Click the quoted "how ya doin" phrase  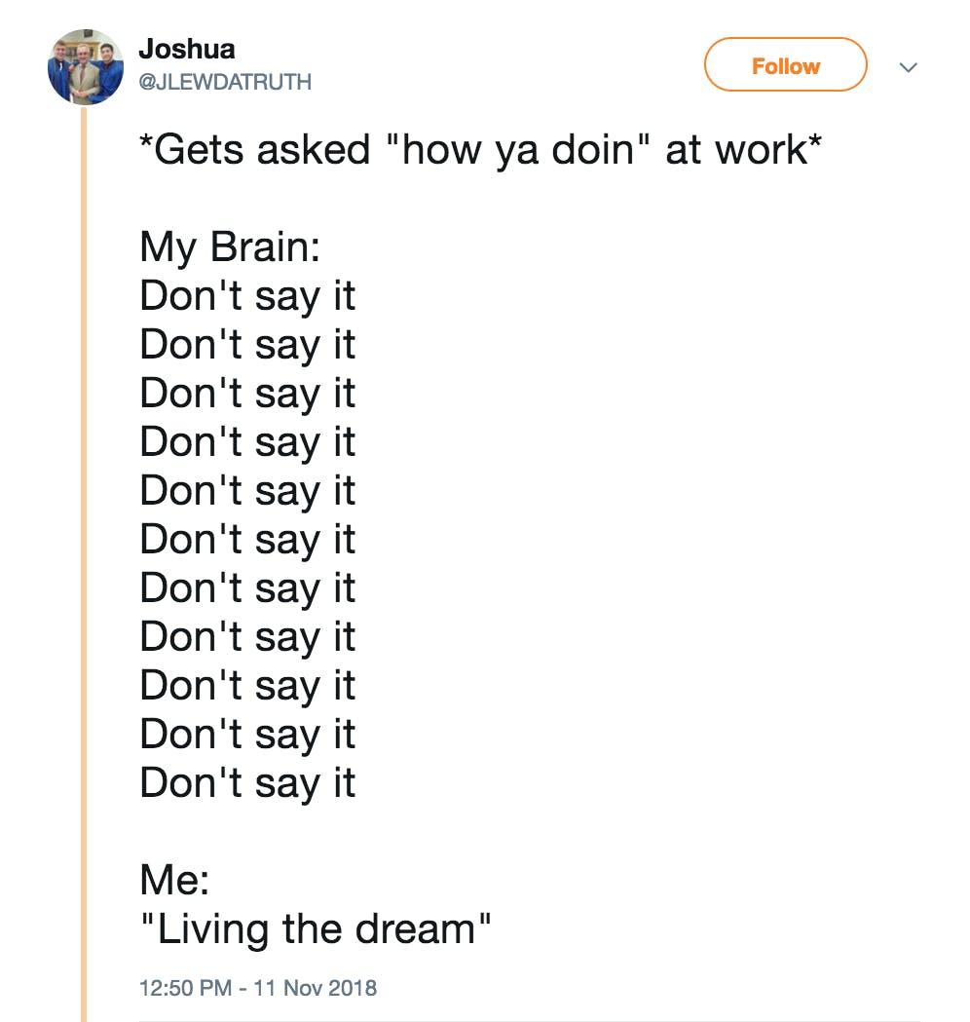point(518,150)
